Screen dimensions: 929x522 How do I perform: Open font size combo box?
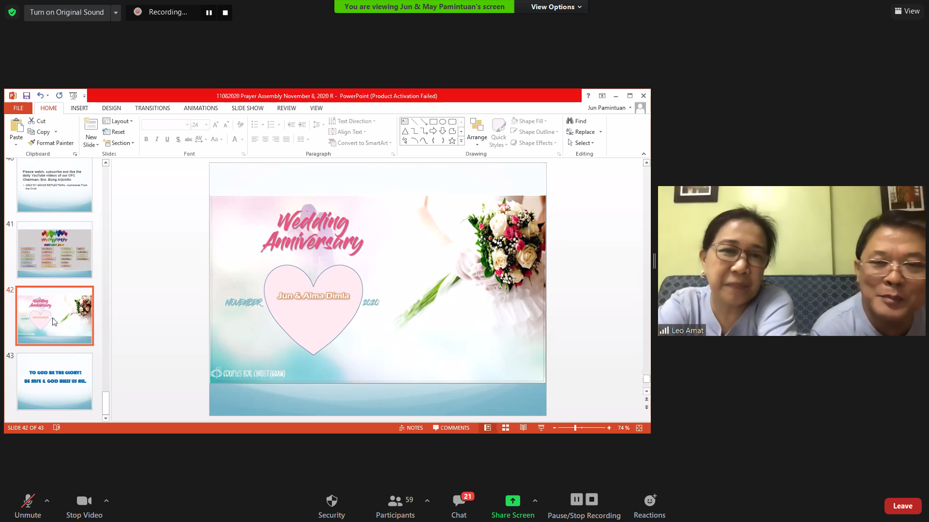coord(200,125)
